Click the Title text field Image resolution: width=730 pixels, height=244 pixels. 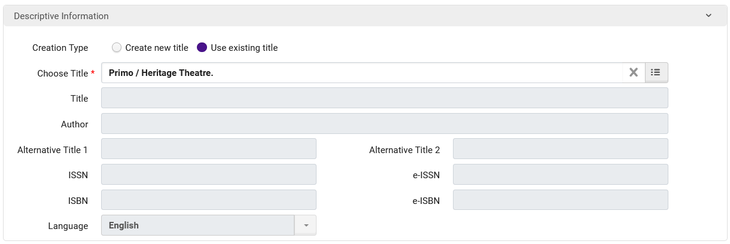coord(384,99)
